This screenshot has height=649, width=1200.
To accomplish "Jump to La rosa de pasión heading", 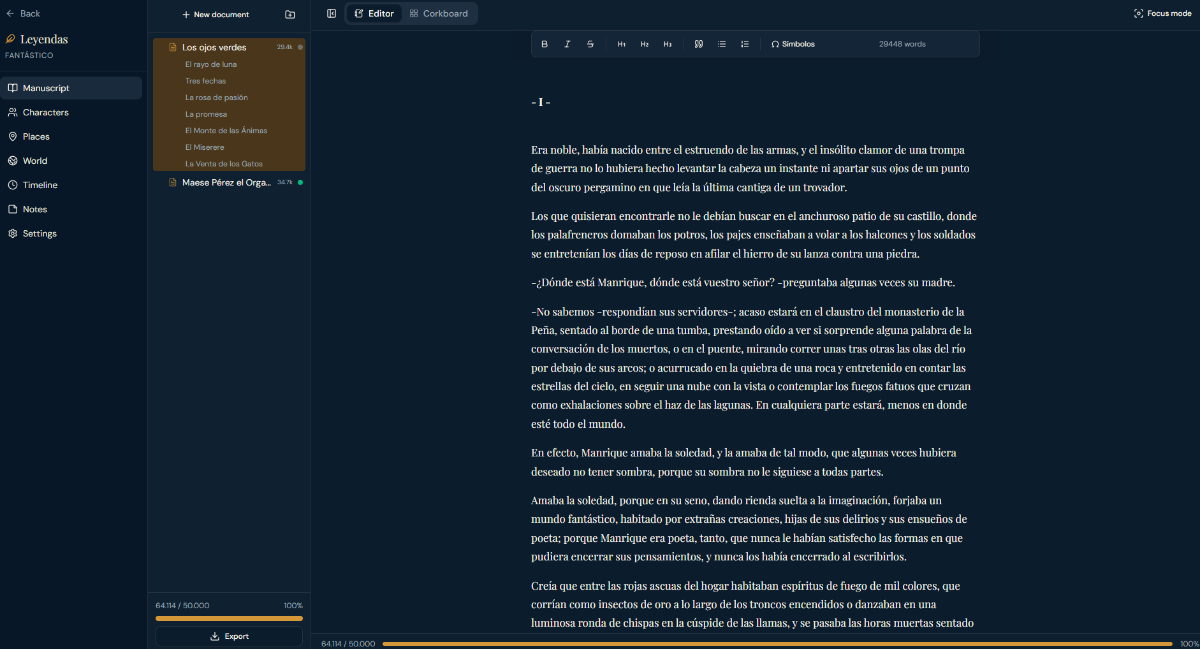I will click(x=216, y=98).
